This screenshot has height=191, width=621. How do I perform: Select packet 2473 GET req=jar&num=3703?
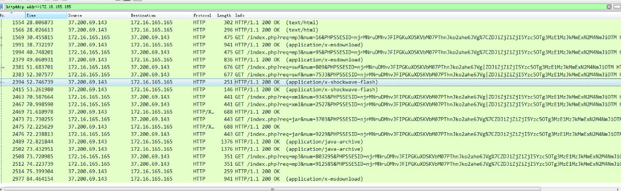pyautogui.click(x=310, y=119)
